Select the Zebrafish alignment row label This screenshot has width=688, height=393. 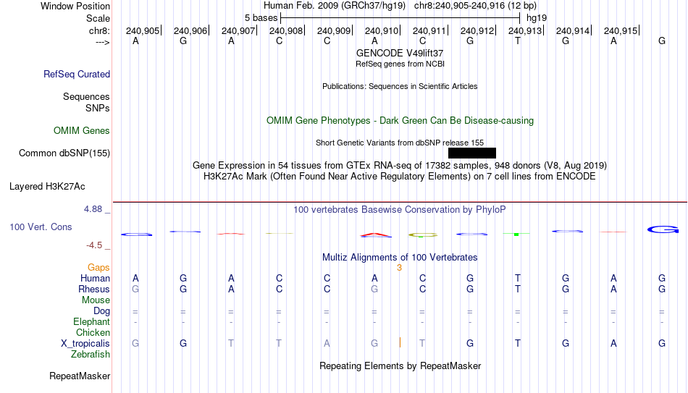click(91, 355)
